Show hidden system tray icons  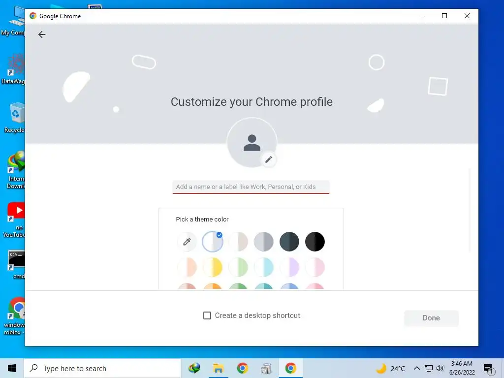(416, 368)
